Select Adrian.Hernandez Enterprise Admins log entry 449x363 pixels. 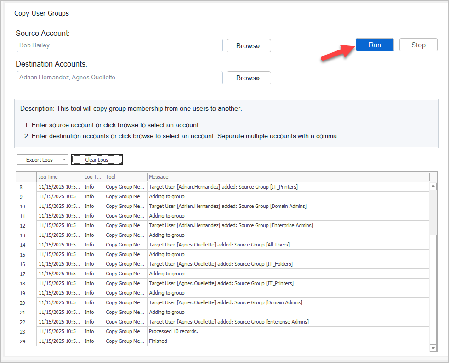click(x=231, y=225)
